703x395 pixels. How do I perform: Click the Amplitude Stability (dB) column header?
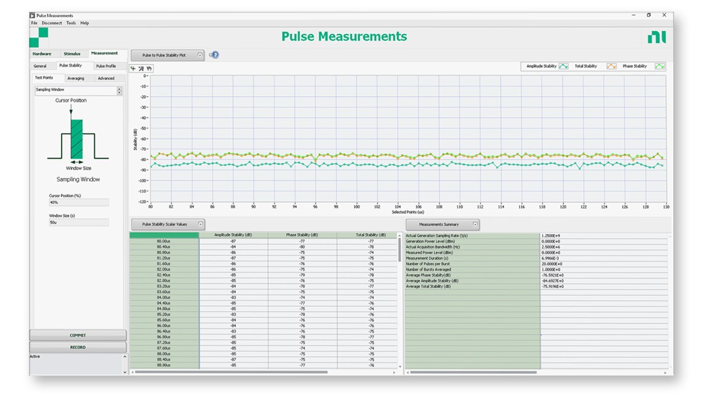pos(233,235)
